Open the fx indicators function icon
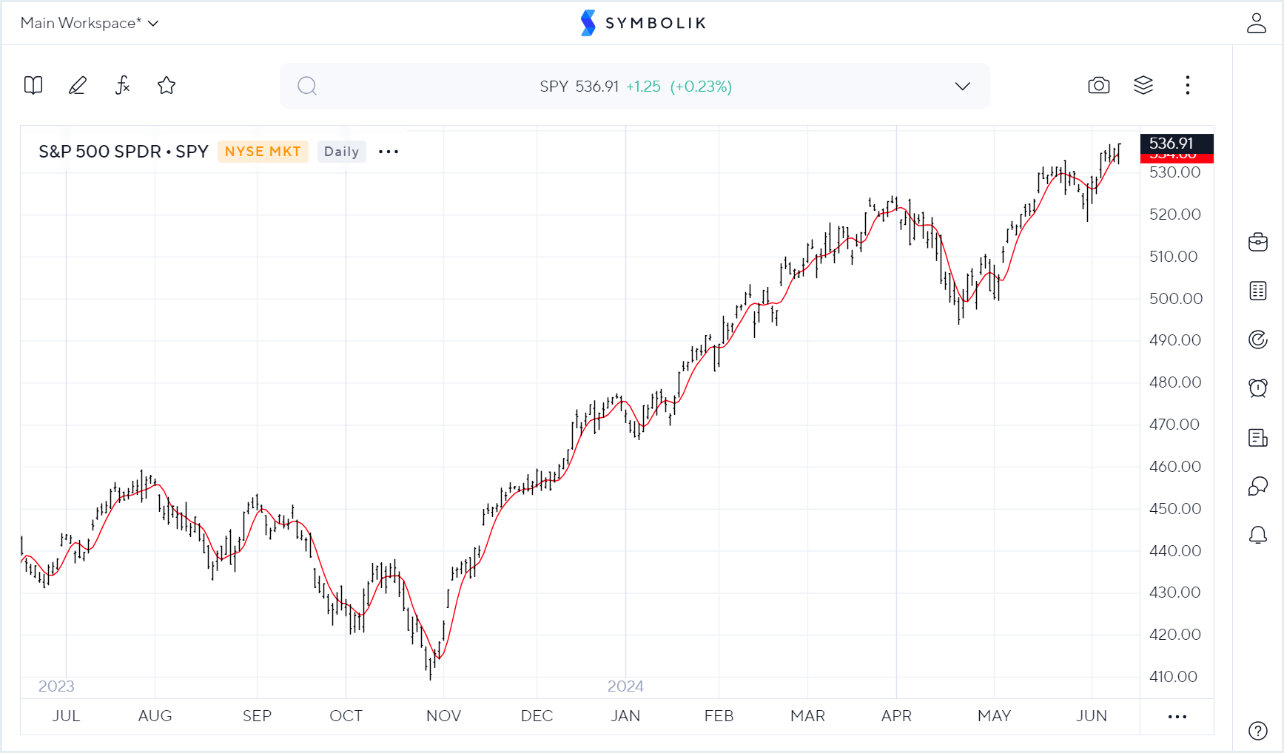Viewport: 1284px width, 753px height. [x=122, y=86]
